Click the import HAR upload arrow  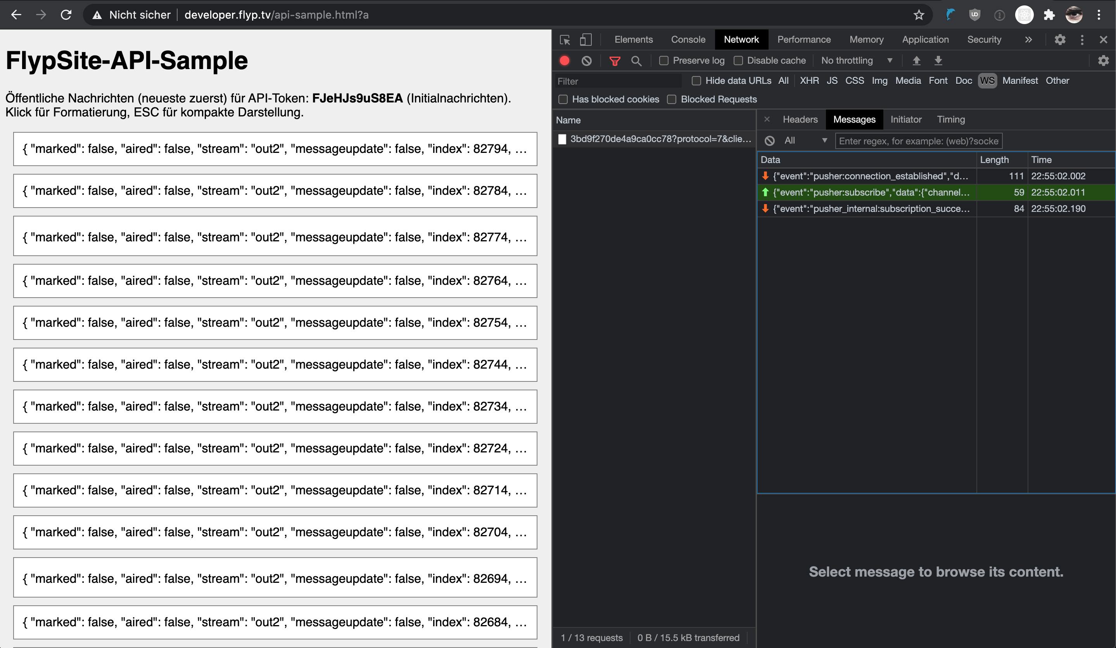click(916, 61)
